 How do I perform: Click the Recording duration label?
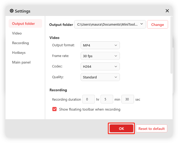pyautogui.click(x=66, y=99)
